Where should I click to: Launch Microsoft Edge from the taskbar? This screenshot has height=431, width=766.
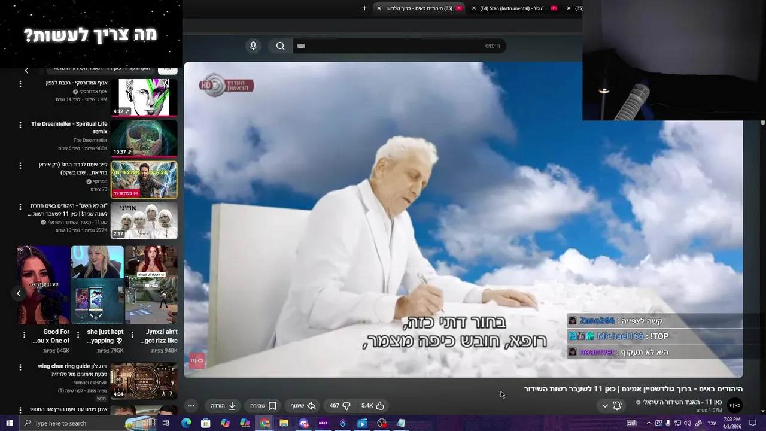(186, 423)
